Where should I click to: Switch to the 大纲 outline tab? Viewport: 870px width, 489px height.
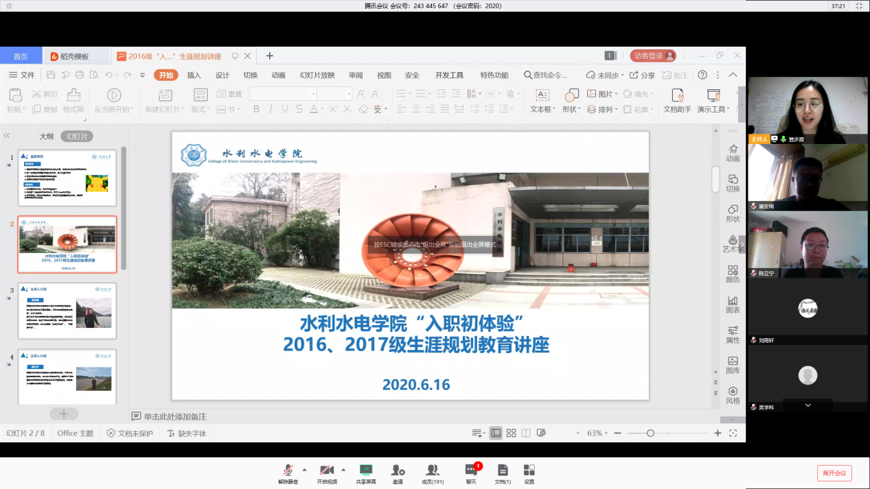point(46,136)
